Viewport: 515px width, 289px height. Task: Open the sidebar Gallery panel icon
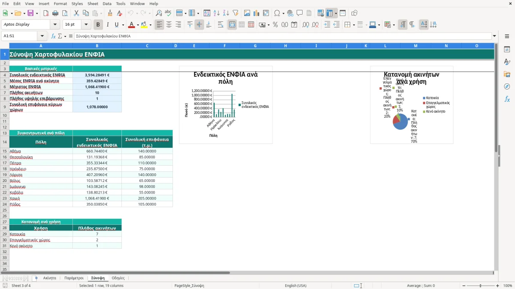tap(507, 74)
